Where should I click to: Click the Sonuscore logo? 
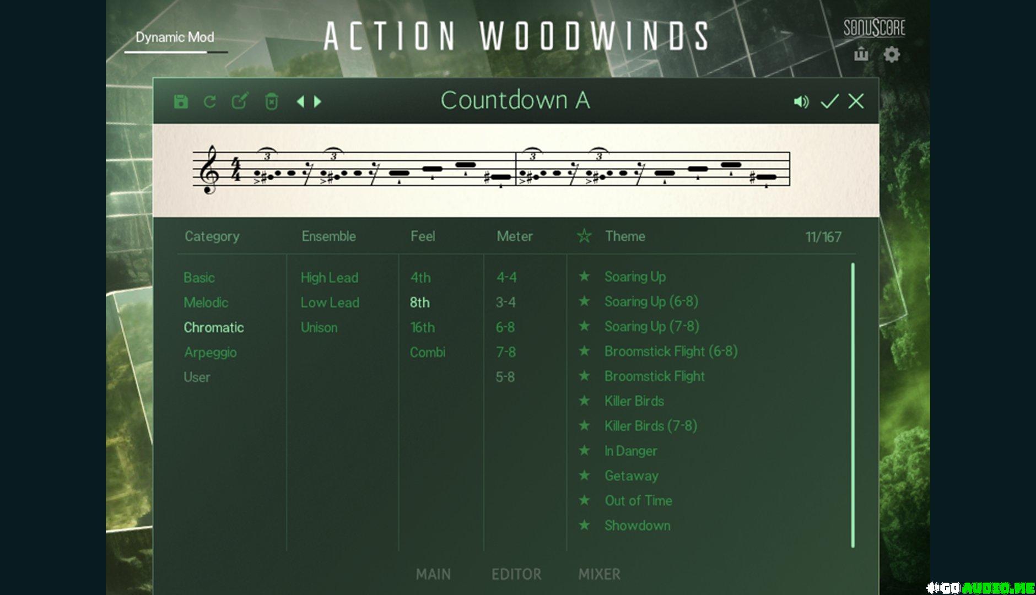click(875, 28)
